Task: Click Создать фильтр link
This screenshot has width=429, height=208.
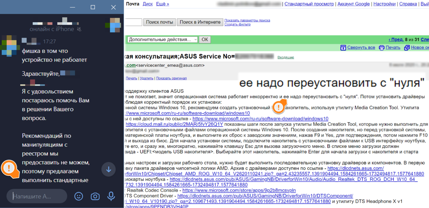Action: 237,24
